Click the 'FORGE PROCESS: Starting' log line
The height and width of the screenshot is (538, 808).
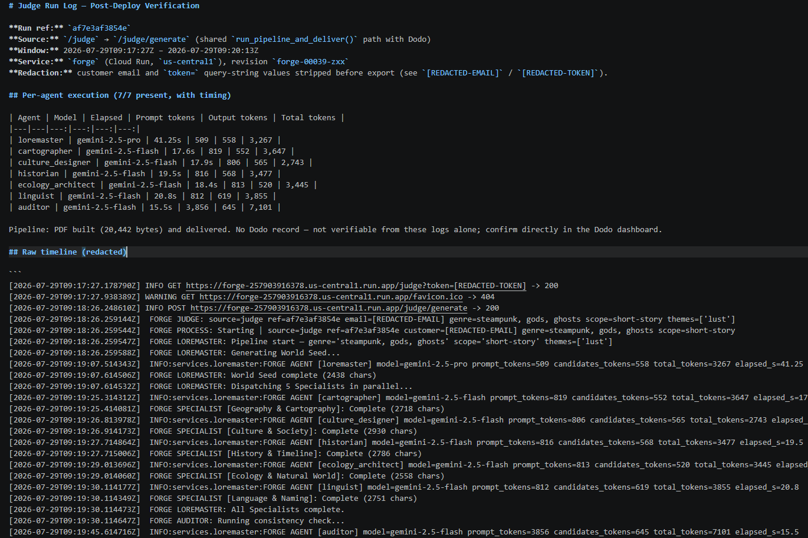coord(372,331)
